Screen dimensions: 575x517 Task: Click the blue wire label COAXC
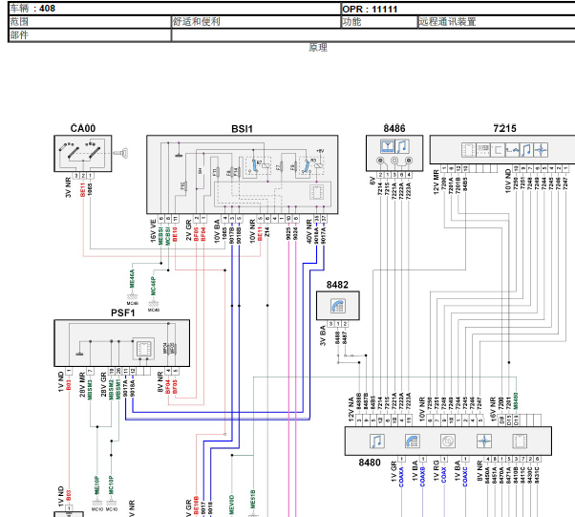[x=465, y=477]
